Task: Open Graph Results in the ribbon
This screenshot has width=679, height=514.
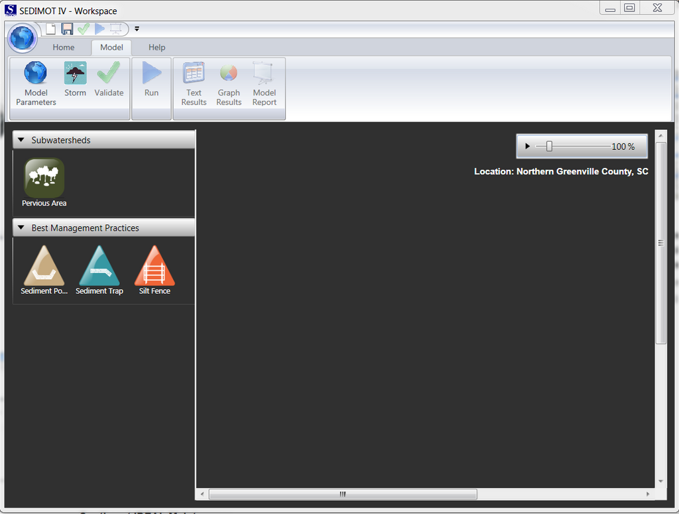Action: tap(229, 84)
